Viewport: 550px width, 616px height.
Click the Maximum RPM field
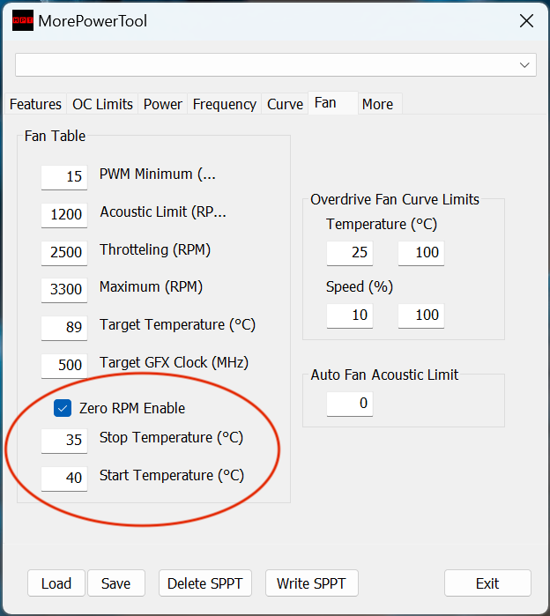tap(64, 290)
